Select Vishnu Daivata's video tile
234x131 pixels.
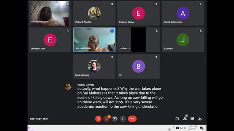coord(94,40)
